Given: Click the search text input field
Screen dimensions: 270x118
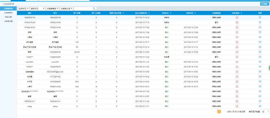Looking at the screenshot, I should click(x=83, y=9).
